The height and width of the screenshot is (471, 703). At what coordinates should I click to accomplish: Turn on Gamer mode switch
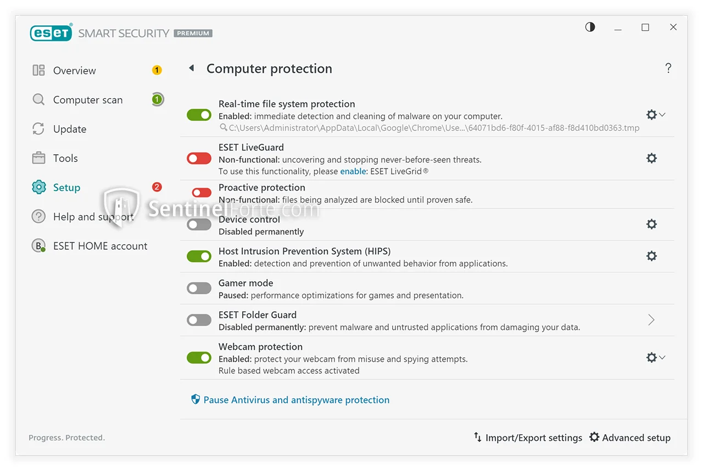tap(199, 288)
